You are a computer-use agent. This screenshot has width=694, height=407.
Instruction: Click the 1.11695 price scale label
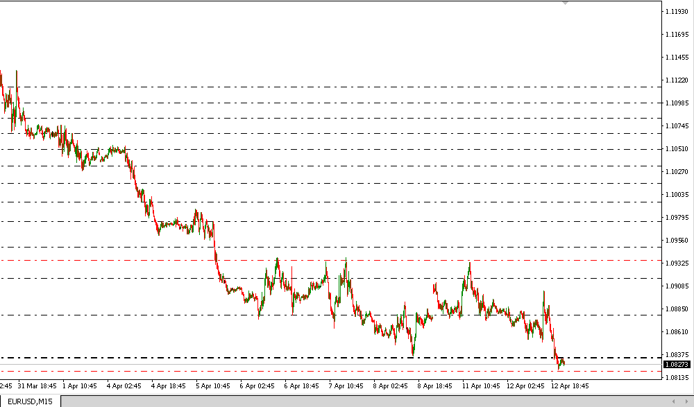(677, 34)
